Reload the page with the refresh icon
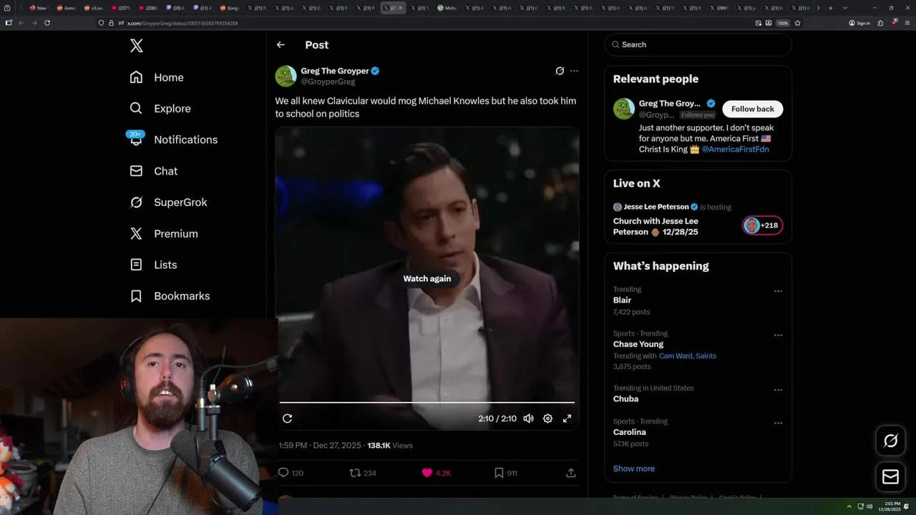 pos(47,23)
